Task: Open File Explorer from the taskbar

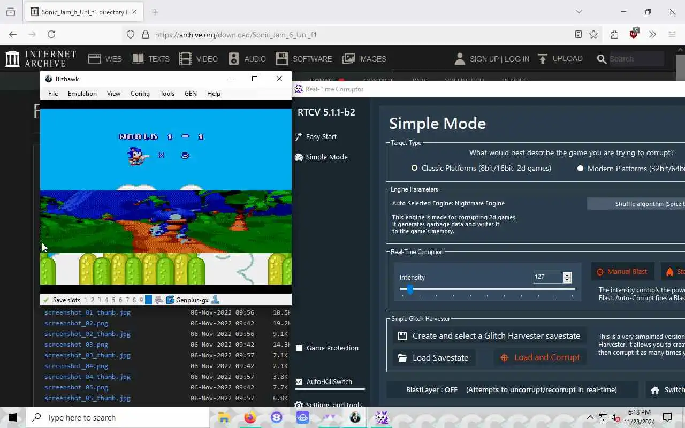Action: (224, 417)
